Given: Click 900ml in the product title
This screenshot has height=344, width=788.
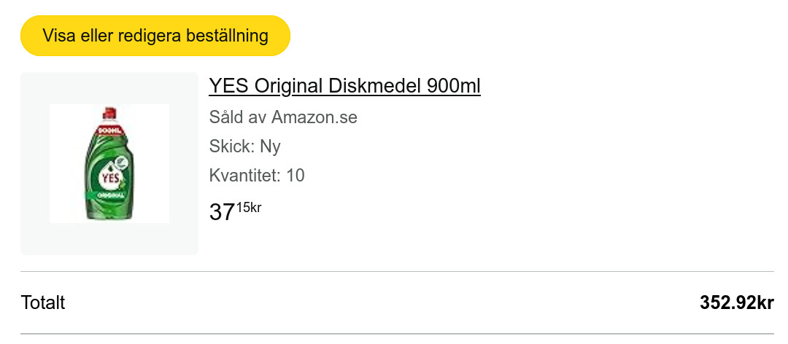Looking at the screenshot, I should tap(454, 86).
